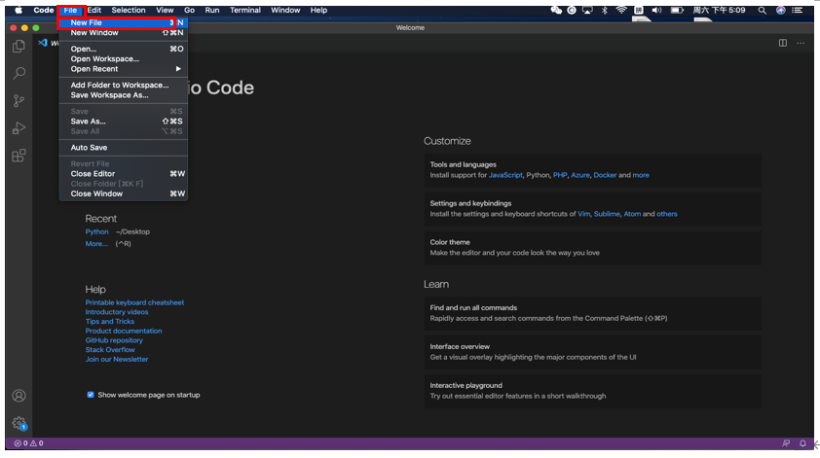
Task: Open the Run menu
Action: [x=211, y=10]
